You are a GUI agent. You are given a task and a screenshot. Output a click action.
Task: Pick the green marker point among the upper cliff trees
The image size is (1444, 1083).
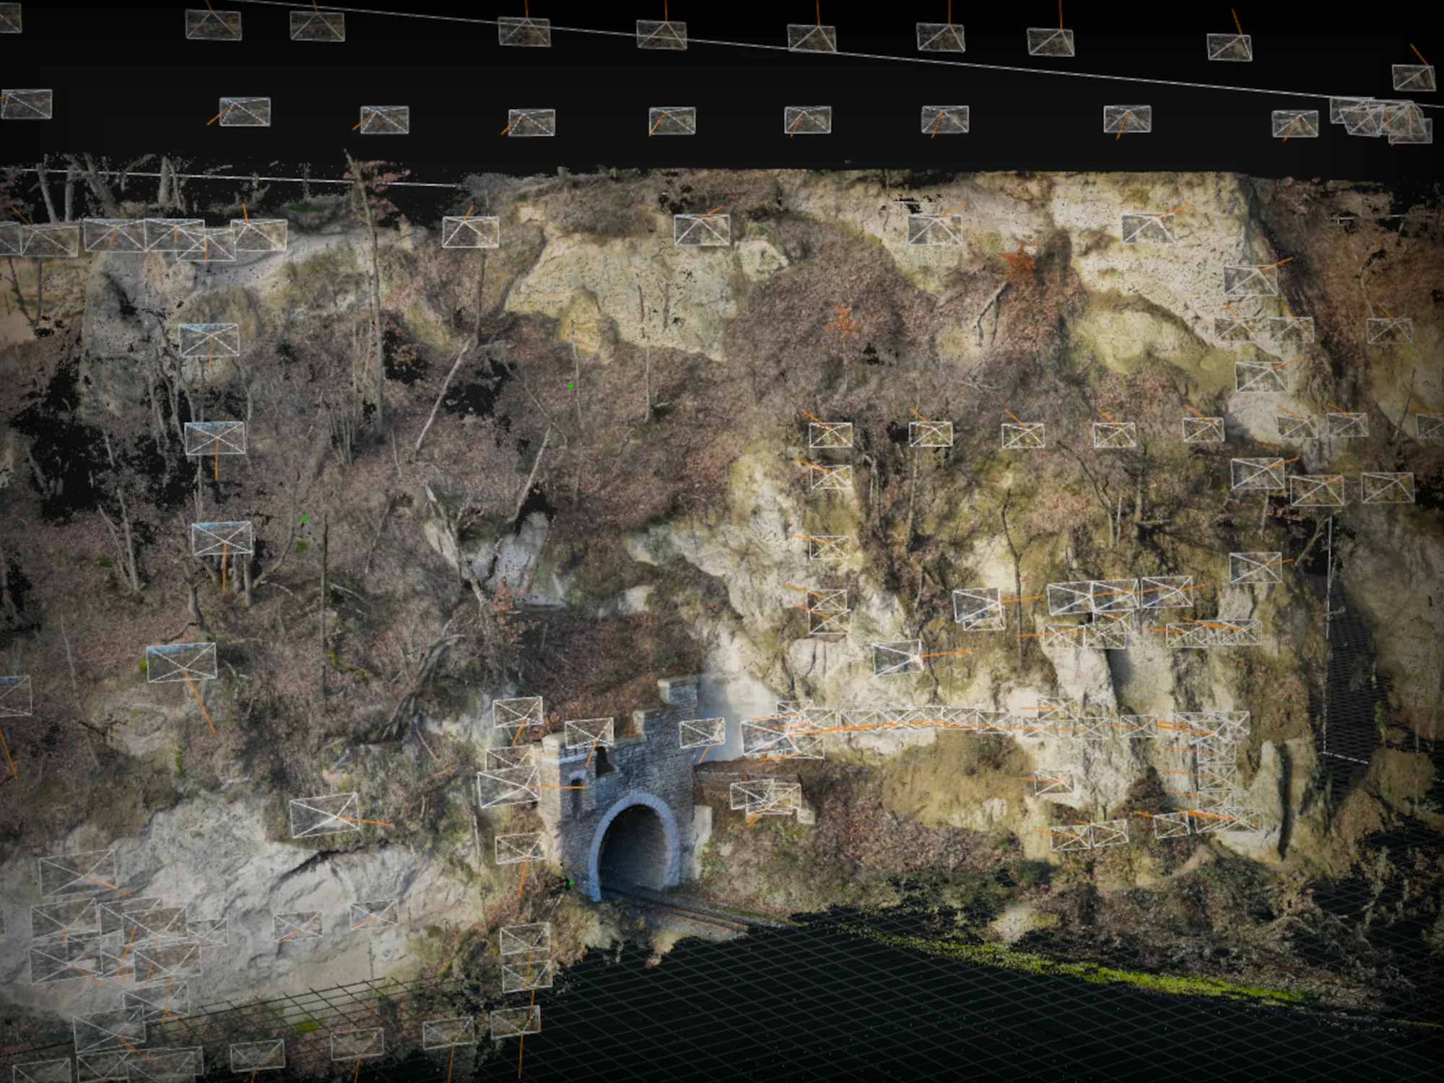click(571, 387)
